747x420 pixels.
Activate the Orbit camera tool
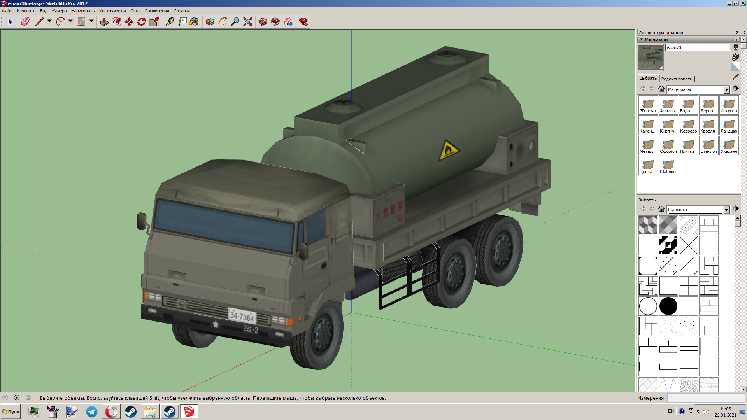point(210,22)
